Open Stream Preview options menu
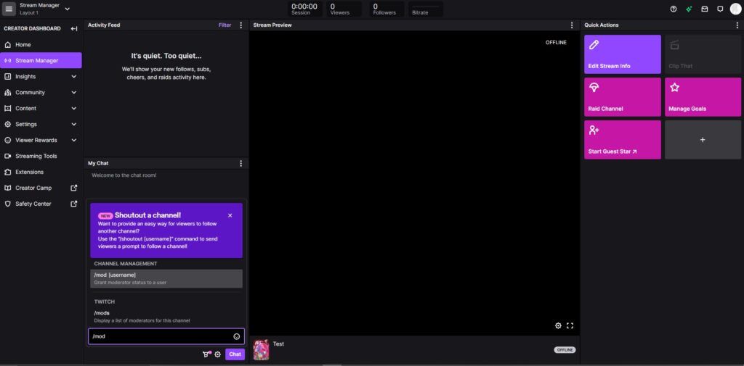Image resolution: width=744 pixels, height=366 pixels. [x=572, y=25]
